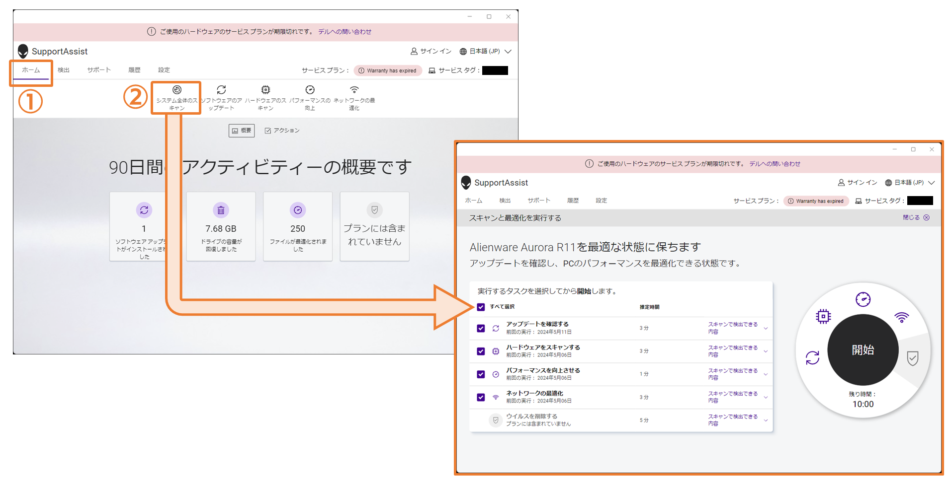This screenshot has width=951, height=483.
Task: Click the Close (閉じる) link in scan panel
Action: pos(915,217)
